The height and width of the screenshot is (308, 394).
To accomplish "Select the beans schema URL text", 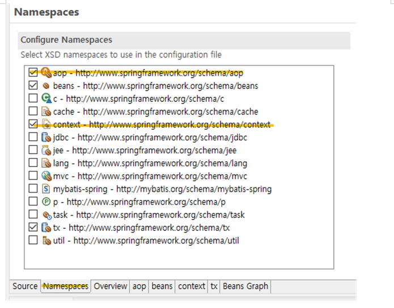I will click(171, 86).
